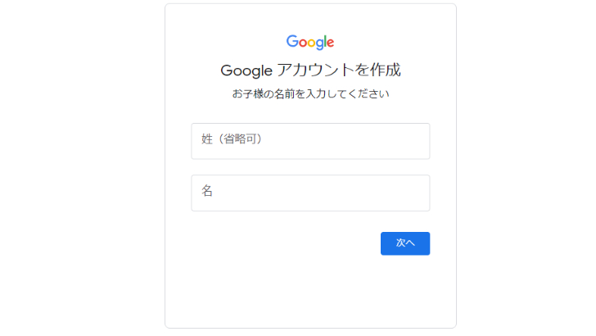
Task: Click the 姓(省略可) placeholder label
Action: point(232,138)
